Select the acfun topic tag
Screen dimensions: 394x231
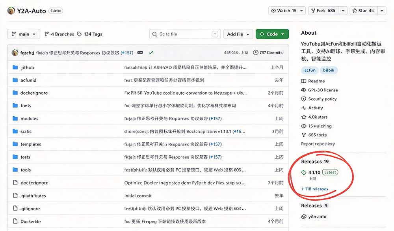point(310,71)
